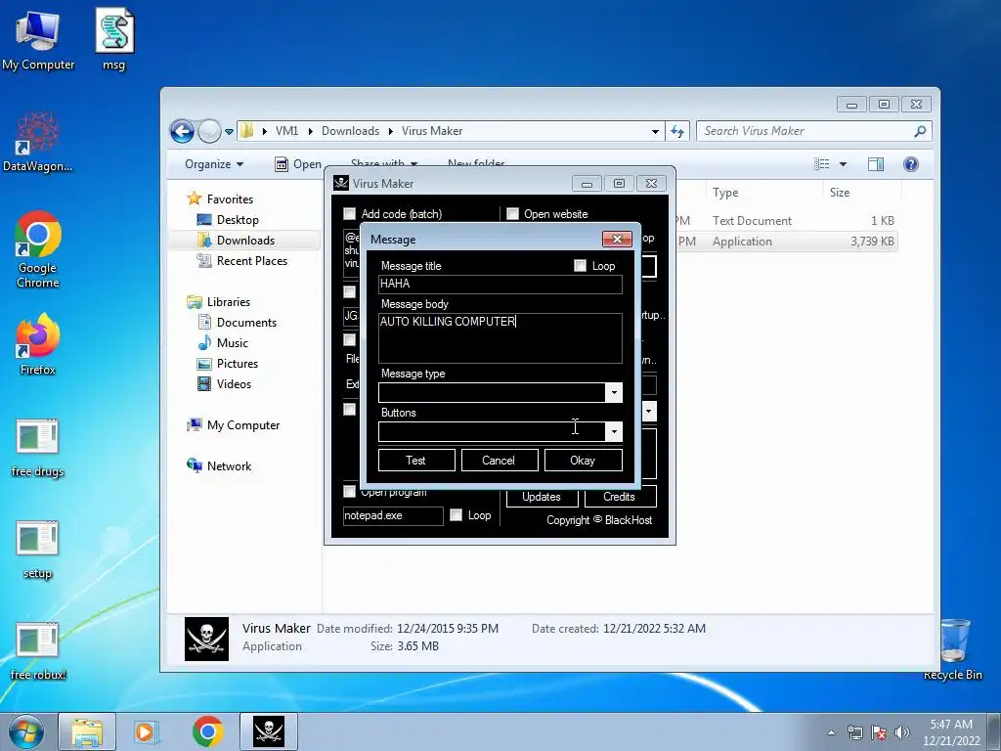Screen dimensions: 1001x751
Task: Click the Message body text area
Action: click(x=500, y=337)
